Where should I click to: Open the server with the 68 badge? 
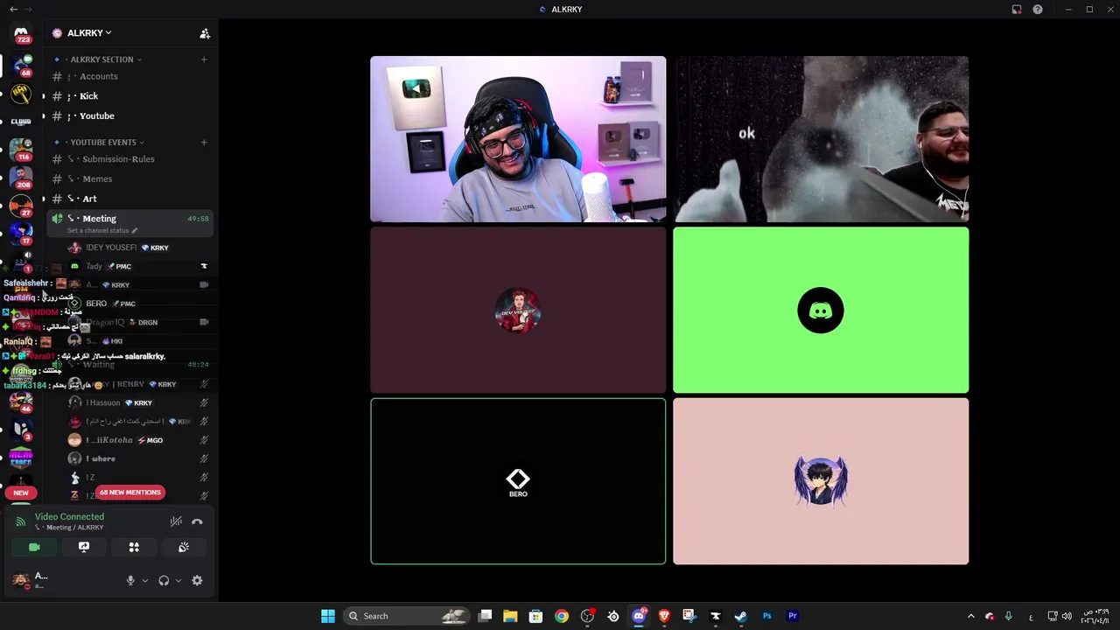pos(22,65)
